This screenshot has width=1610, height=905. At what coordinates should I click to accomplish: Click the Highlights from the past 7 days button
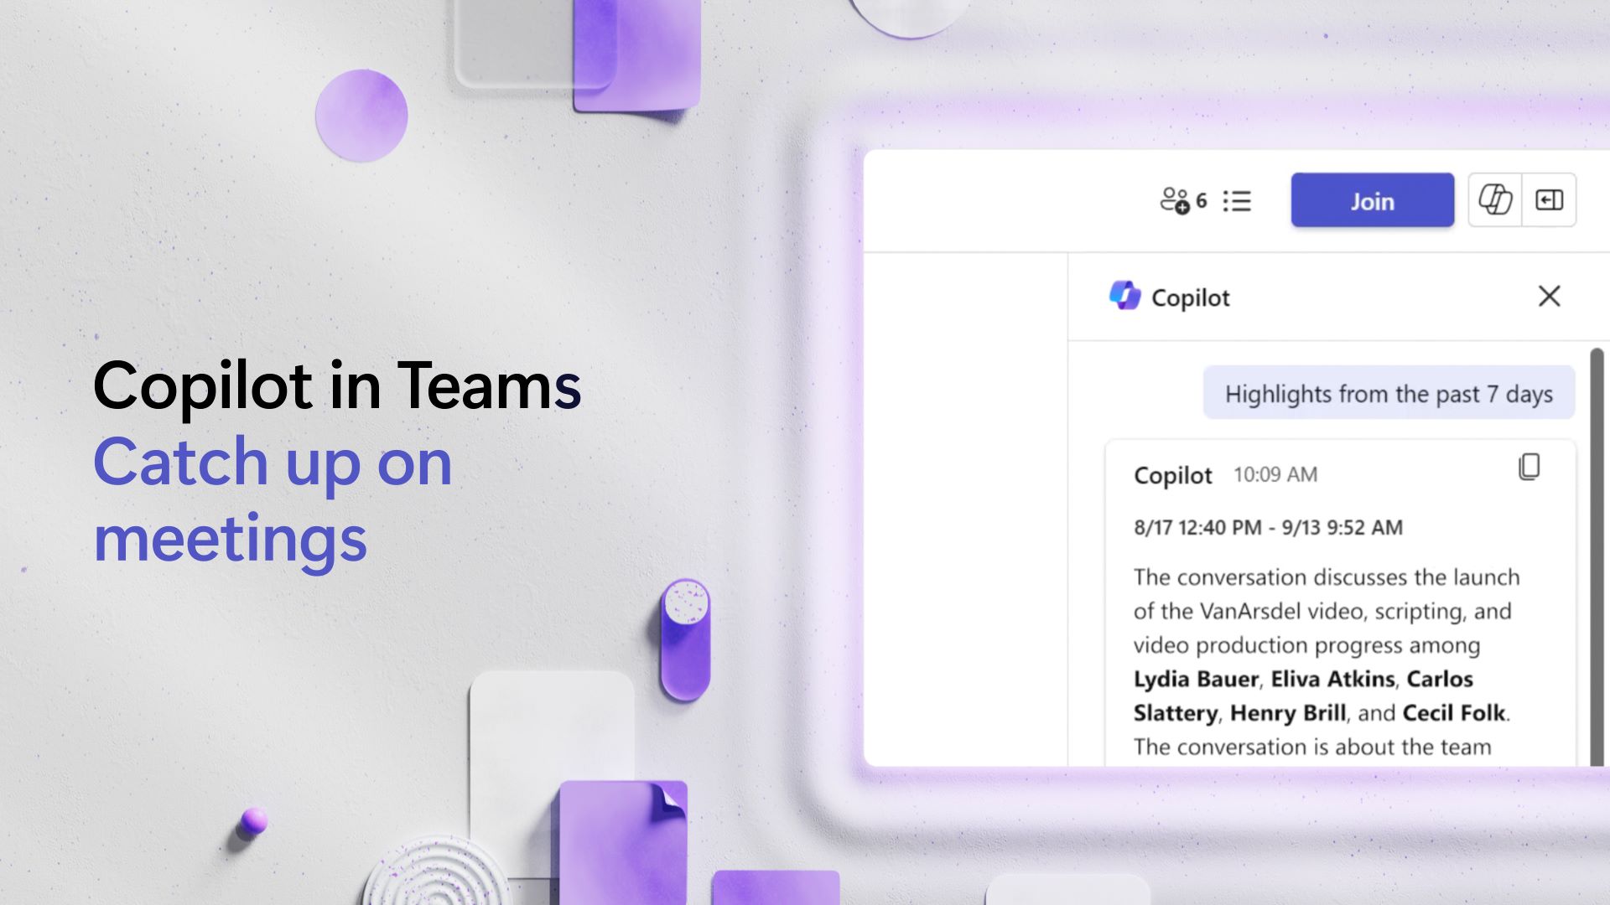point(1388,393)
